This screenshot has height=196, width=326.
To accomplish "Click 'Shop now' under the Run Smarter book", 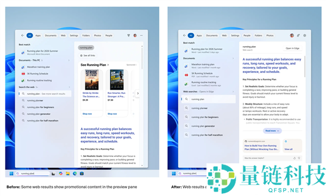I will 112,114.
